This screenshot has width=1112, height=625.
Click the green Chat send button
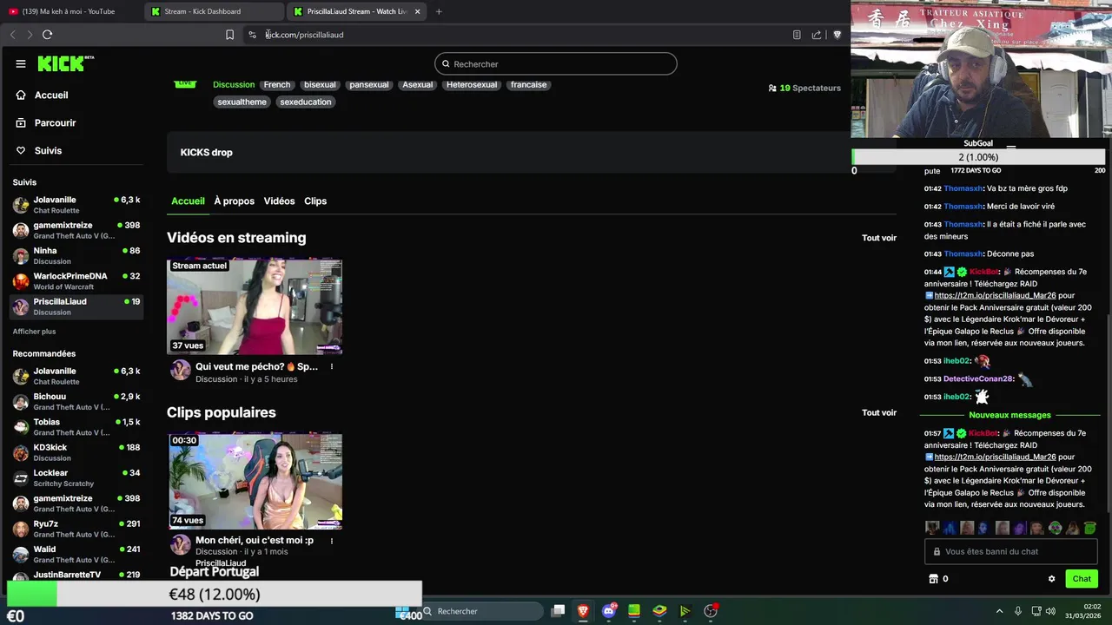(1082, 578)
